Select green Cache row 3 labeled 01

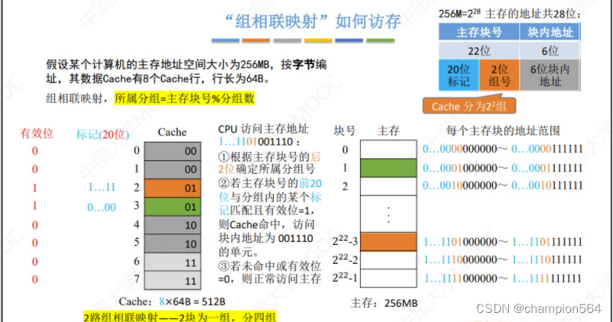(x=173, y=207)
